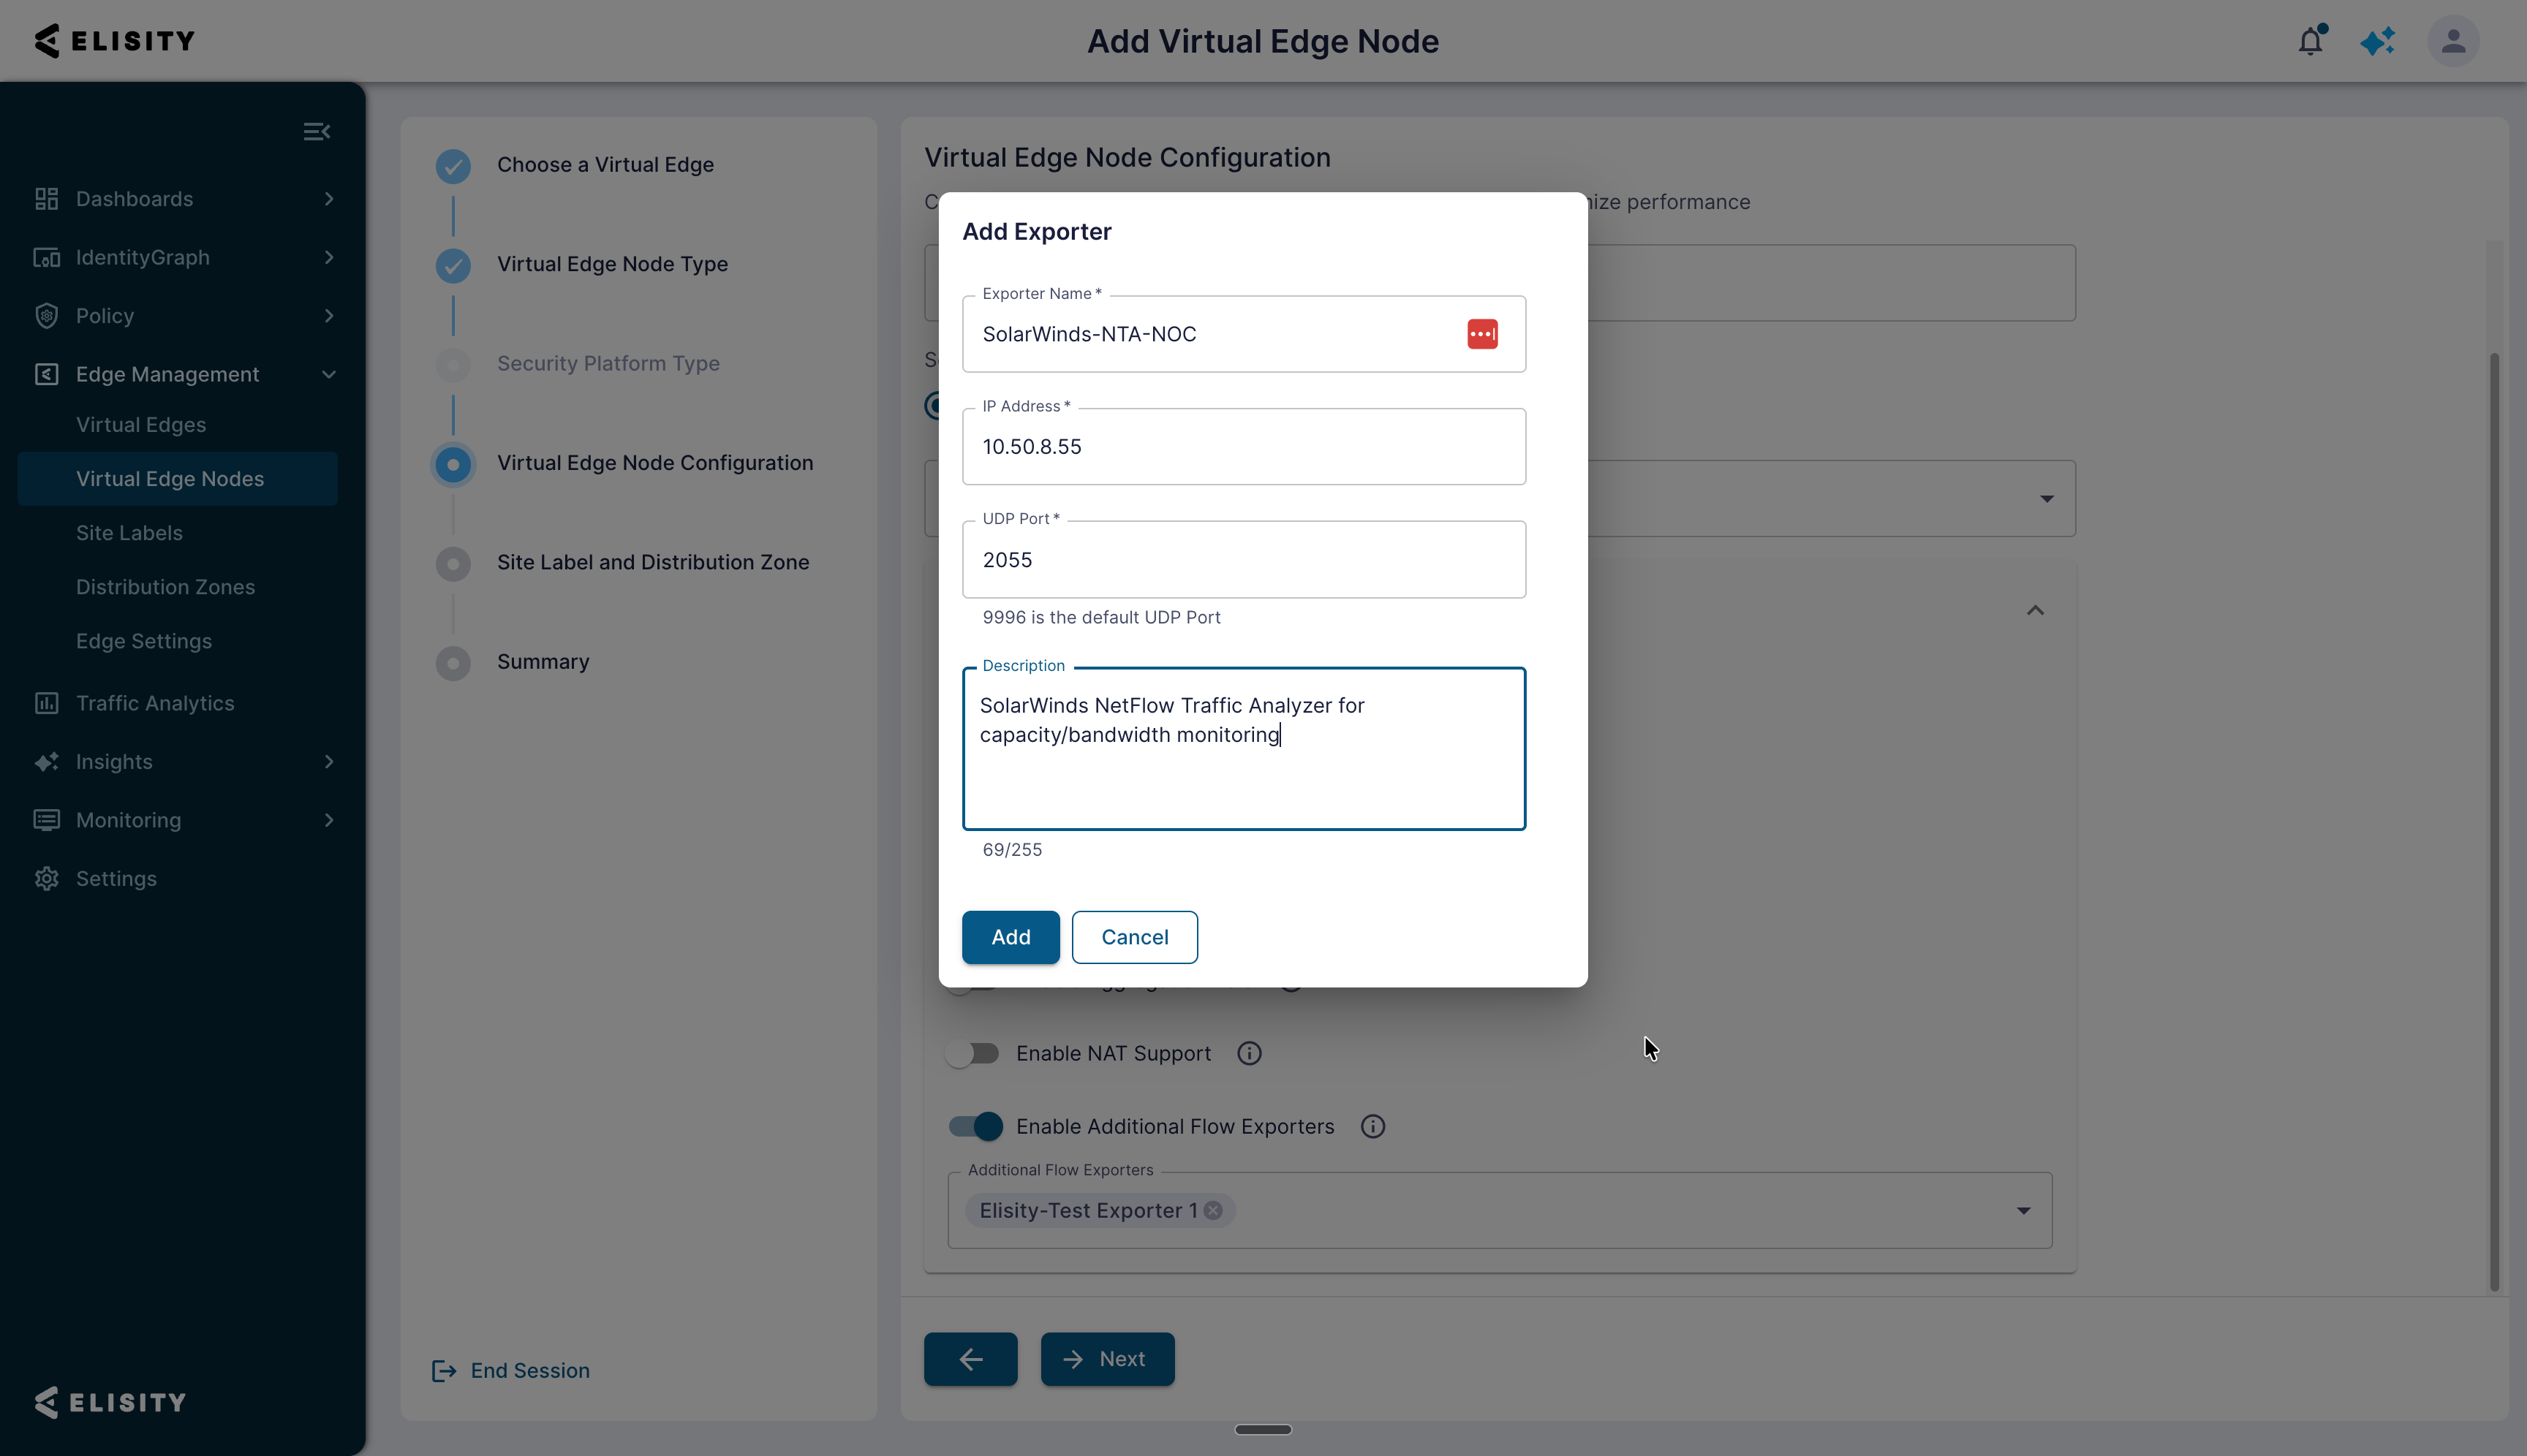Click the Dashboards grid icon
The width and height of the screenshot is (2527, 1456).
click(x=46, y=199)
